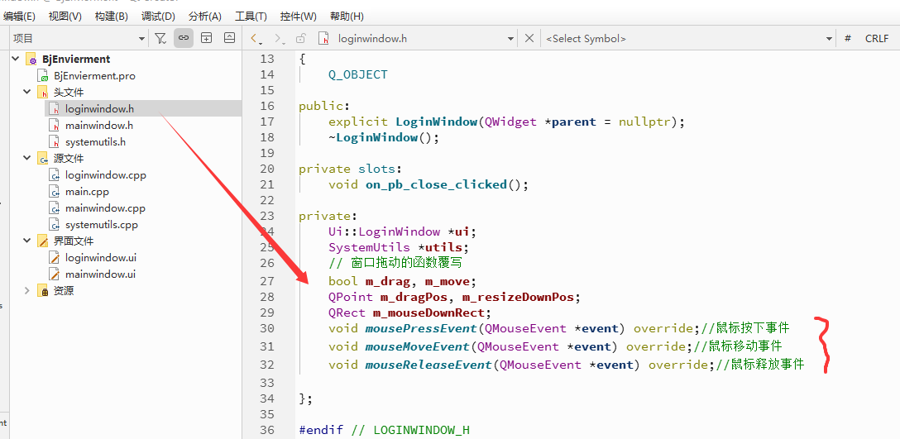Go back with the left arrow icon
The image size is (900, 439).
tap(256, 39)
